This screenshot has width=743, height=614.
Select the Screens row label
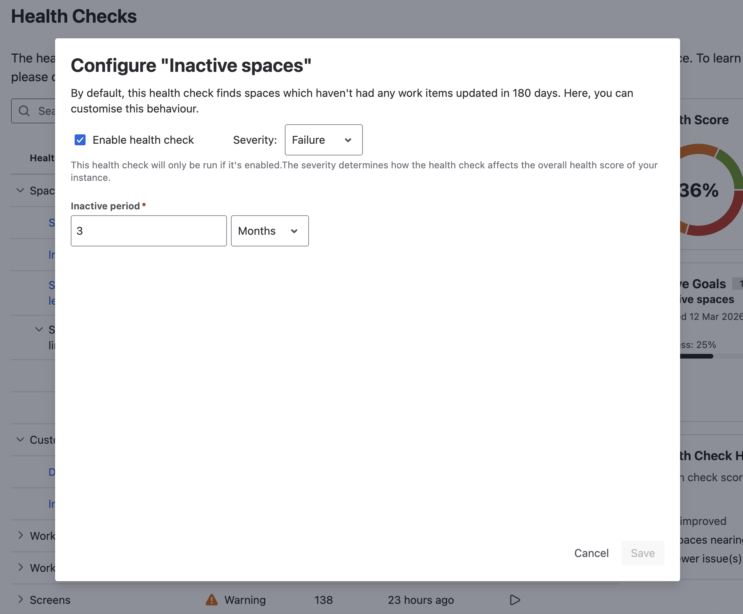(50, 600)
